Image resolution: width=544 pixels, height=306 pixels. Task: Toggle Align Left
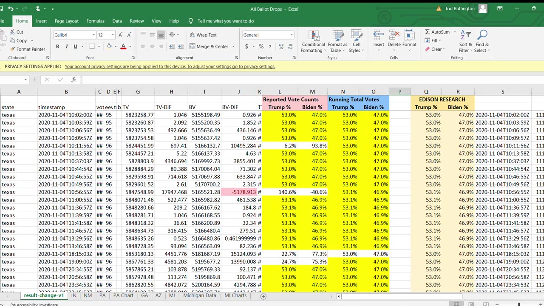[143, 46]
